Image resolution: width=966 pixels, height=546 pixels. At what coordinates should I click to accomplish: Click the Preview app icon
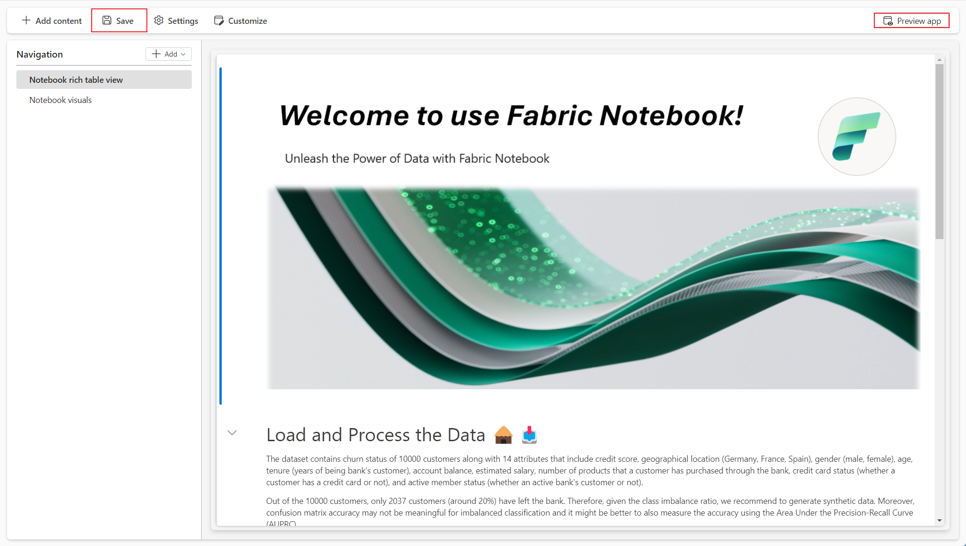click(887, 21)
